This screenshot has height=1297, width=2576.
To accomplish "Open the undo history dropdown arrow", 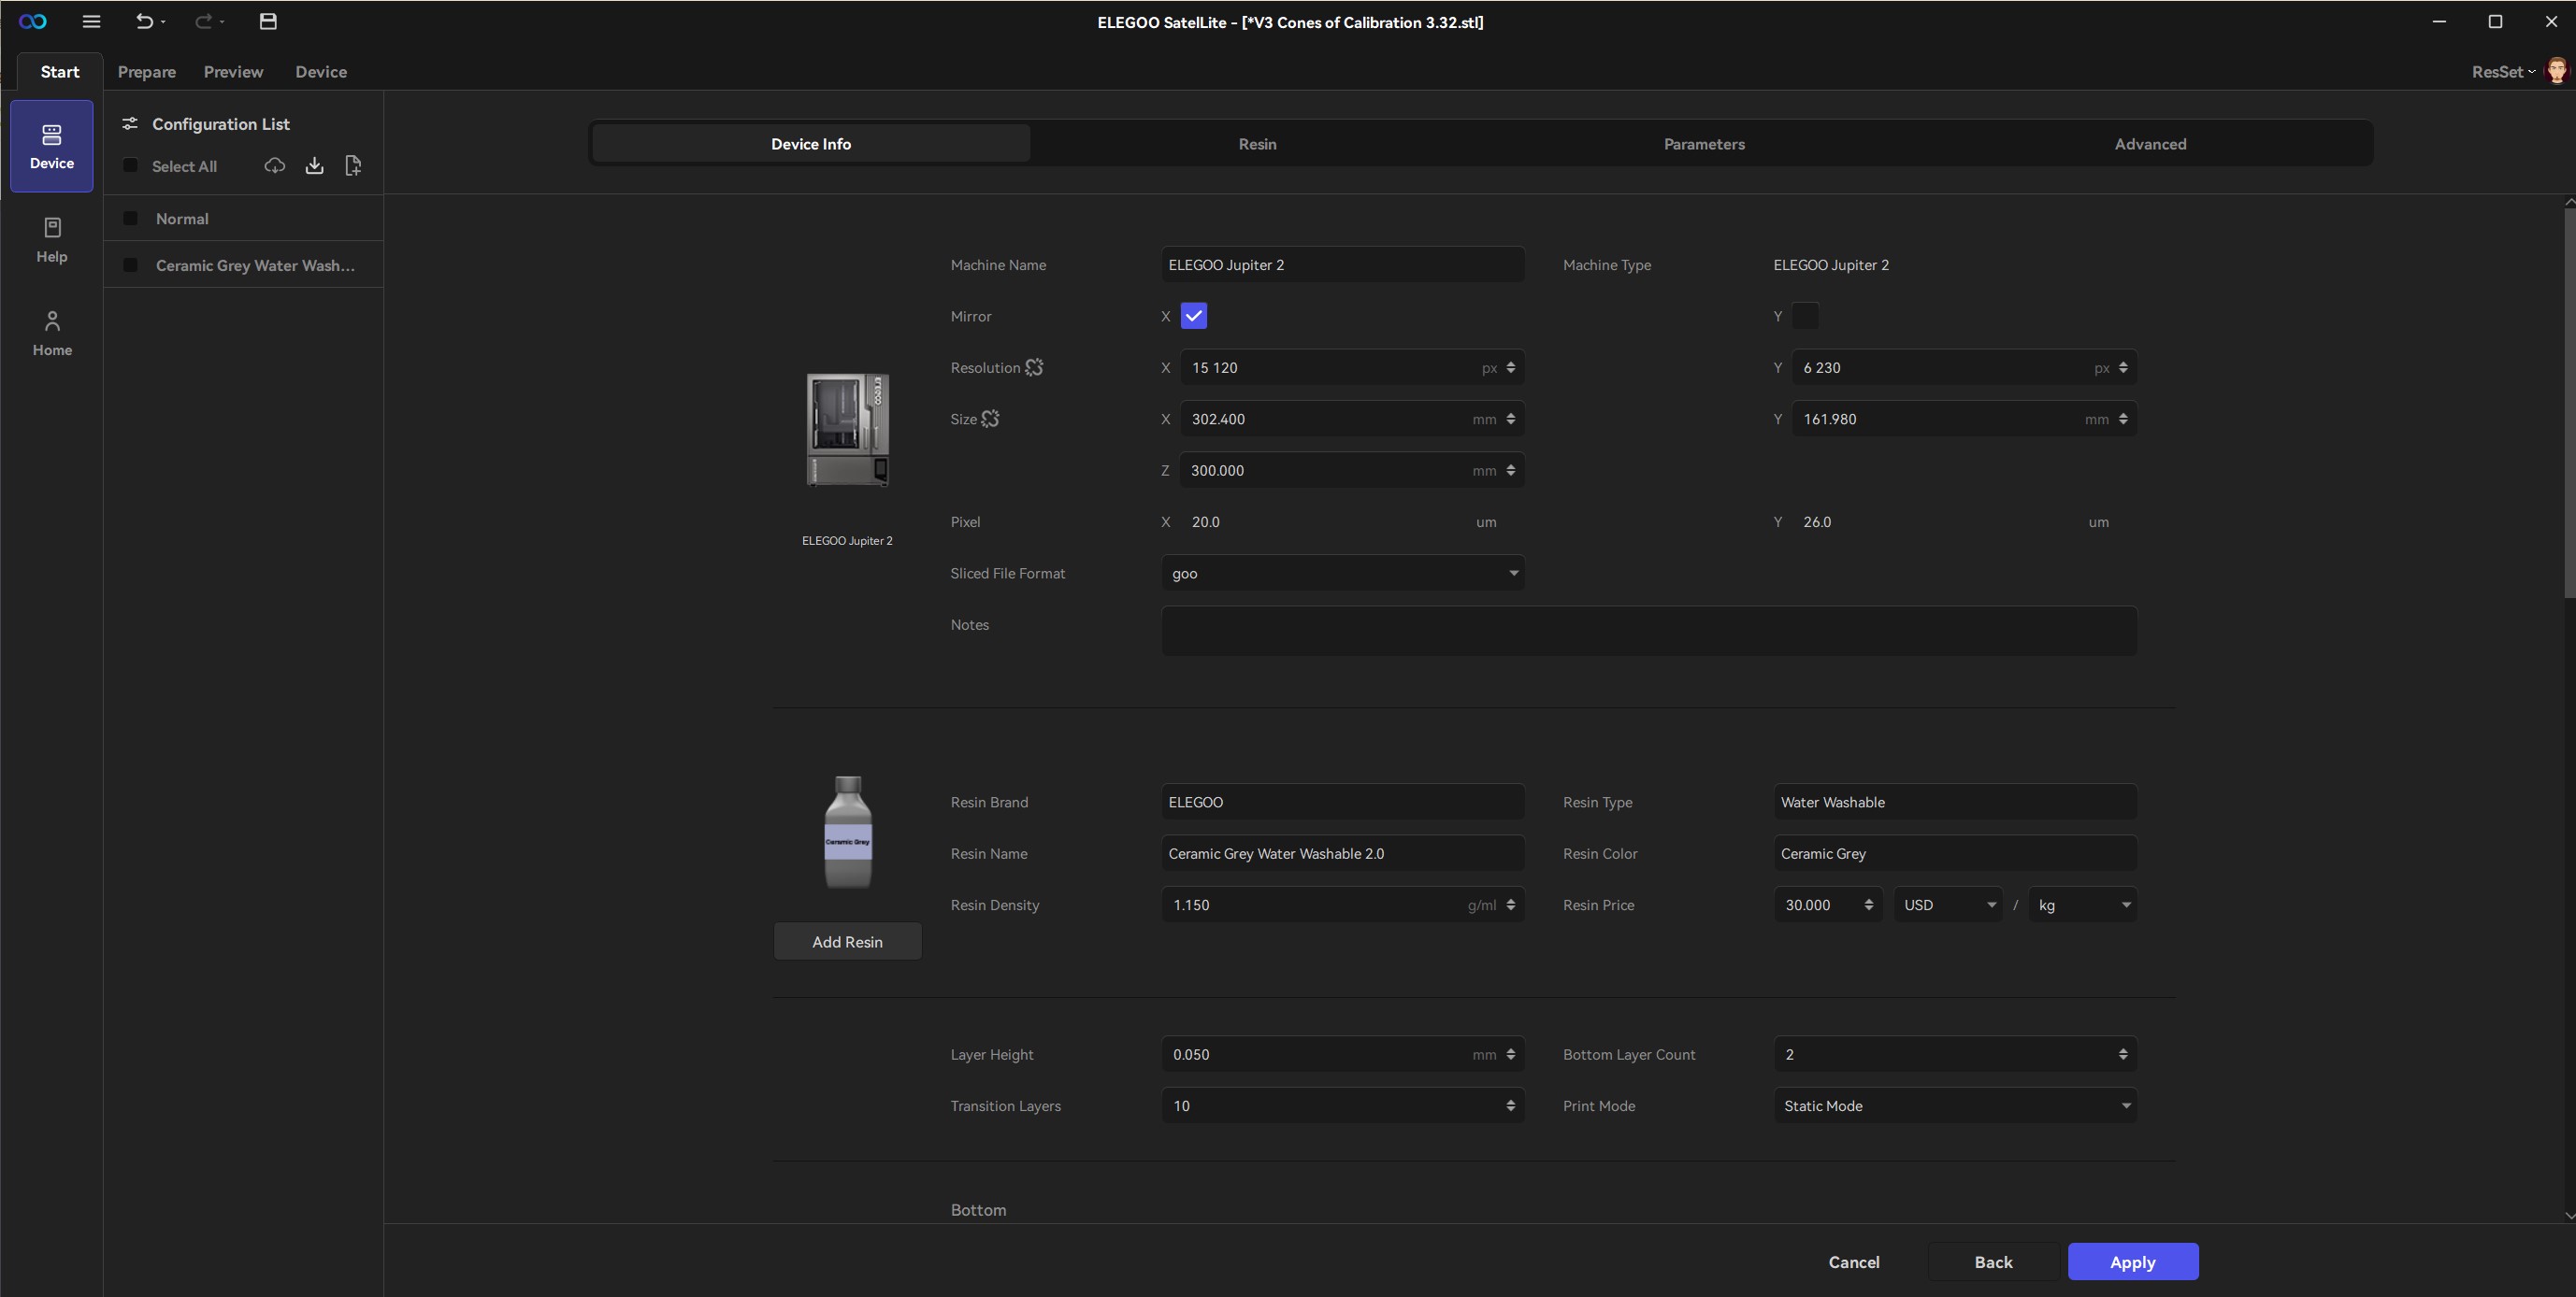I will click(163, 22).
